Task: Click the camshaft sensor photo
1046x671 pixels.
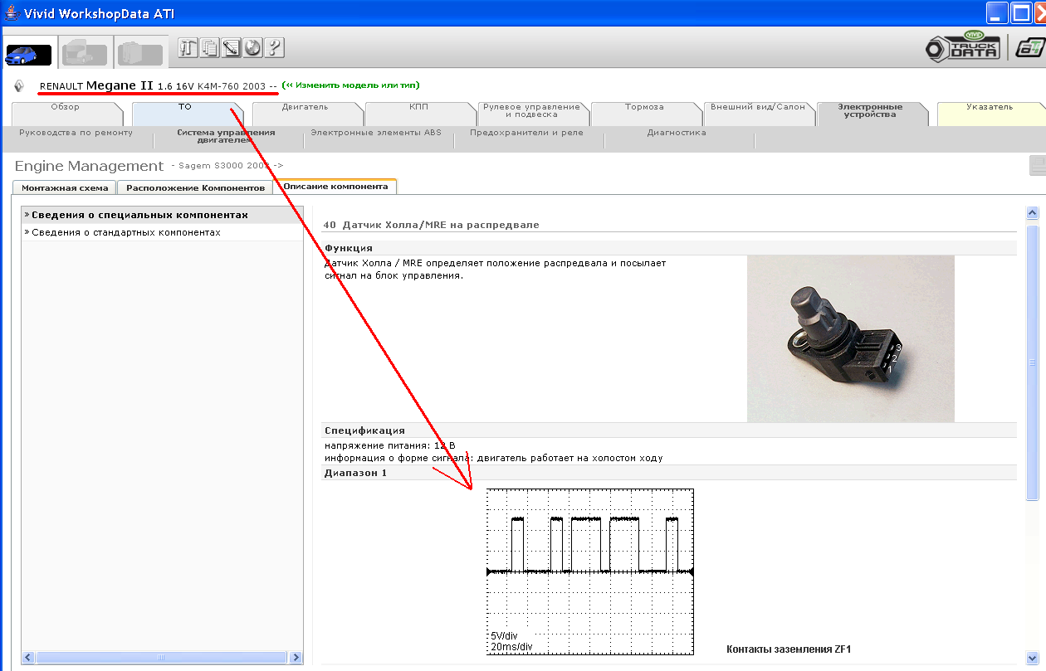Action: pos(850,338)
